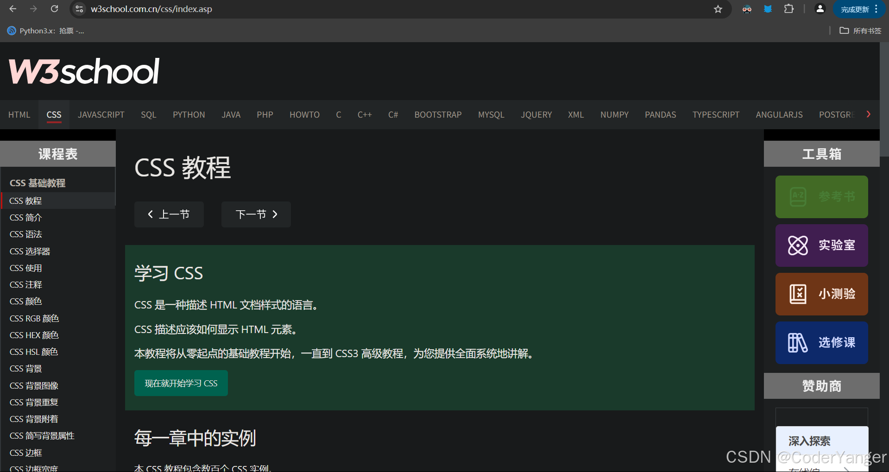Click the browser forward arrow

point(33,9)
